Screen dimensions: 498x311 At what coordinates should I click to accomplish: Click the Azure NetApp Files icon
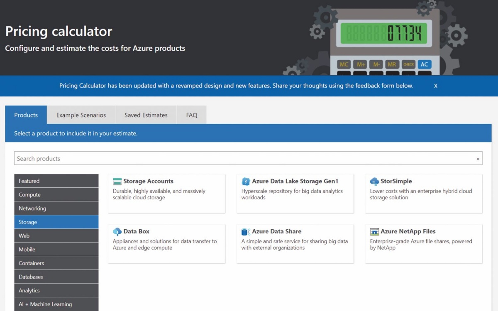tap(374, 232)
